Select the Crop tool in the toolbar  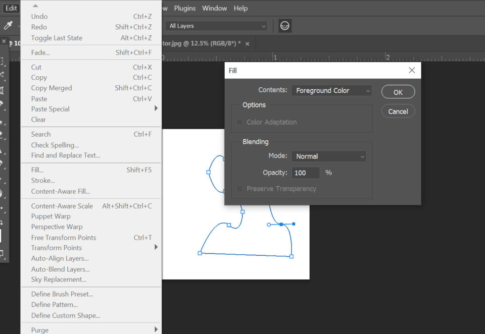pyautogui.click(x=4, y=89)
